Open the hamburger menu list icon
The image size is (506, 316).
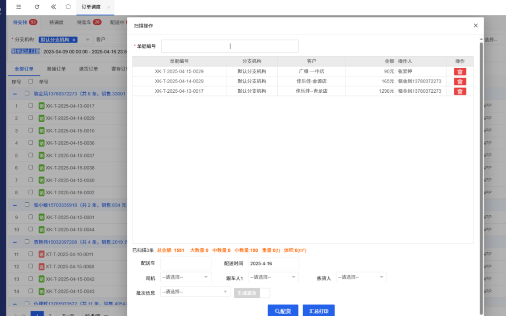18,7
